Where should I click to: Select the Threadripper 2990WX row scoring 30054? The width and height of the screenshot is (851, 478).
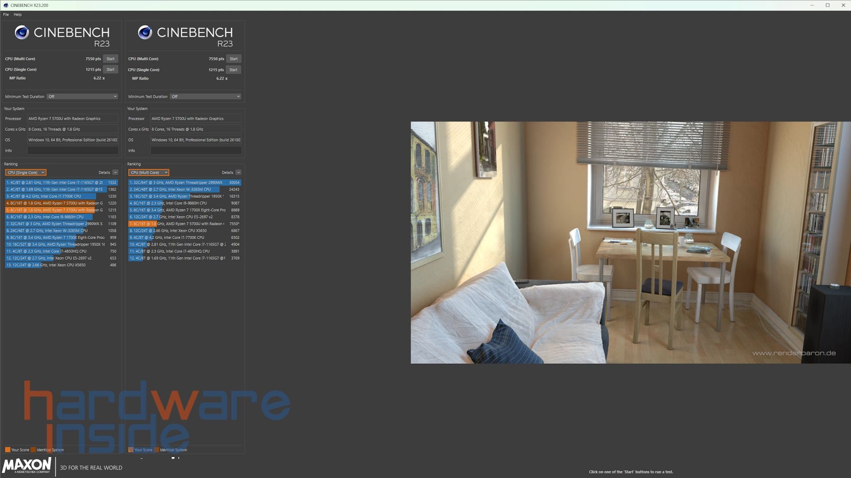(x=185, y=182)
